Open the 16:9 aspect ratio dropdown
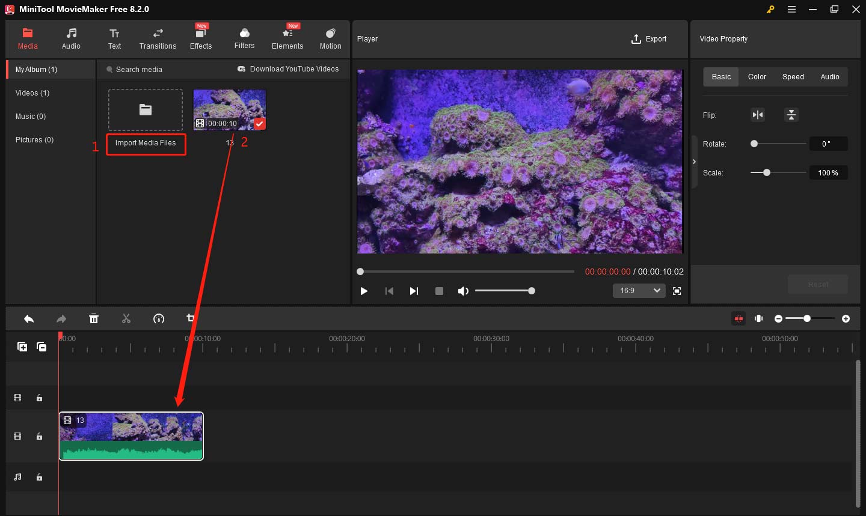The height and width of the screenshot is (516, 866). click(x=639, y=291)
